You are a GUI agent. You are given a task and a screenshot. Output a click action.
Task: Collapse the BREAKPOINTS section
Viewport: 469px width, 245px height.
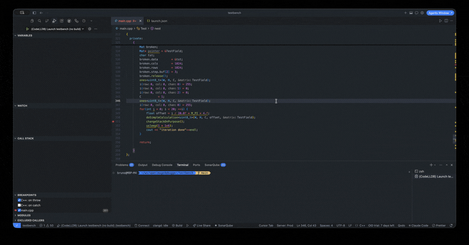coord(62,195)
